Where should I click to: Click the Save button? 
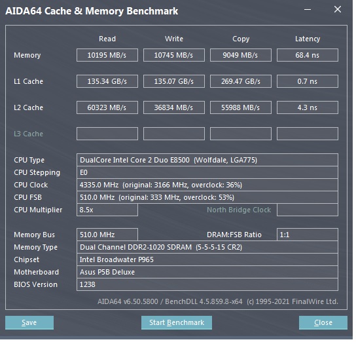pos(29,322)
